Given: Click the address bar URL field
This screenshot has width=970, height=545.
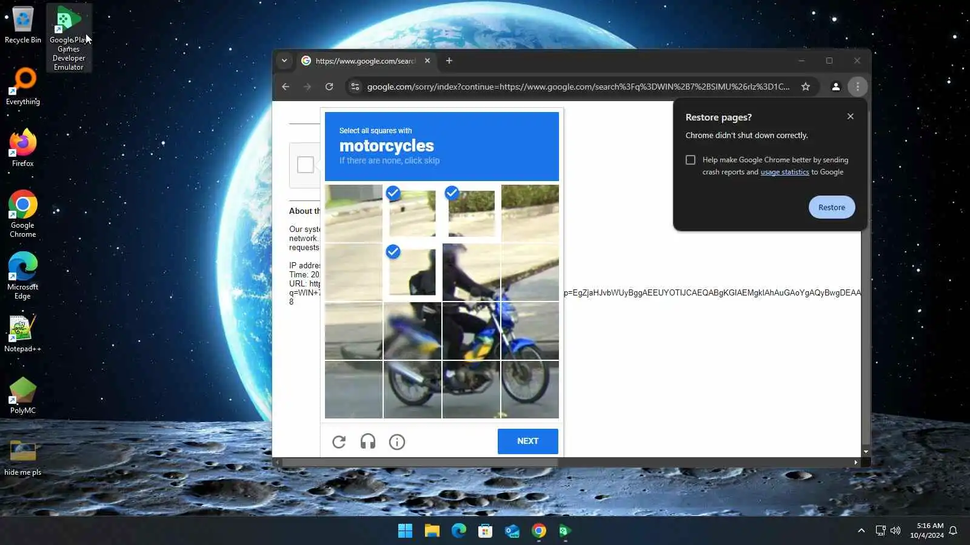Looking at the screenshot, I should click(x=578, y=87).
